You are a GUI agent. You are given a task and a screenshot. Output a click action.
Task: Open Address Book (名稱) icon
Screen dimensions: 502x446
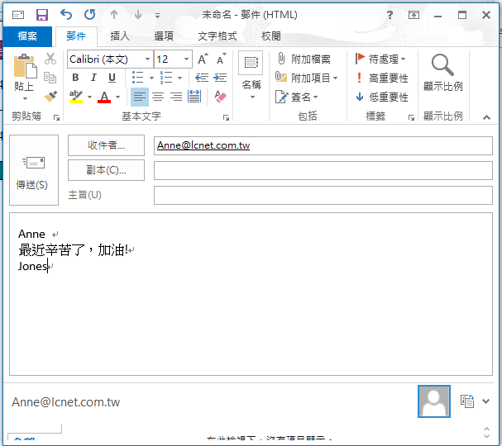(x=251, y=66)
